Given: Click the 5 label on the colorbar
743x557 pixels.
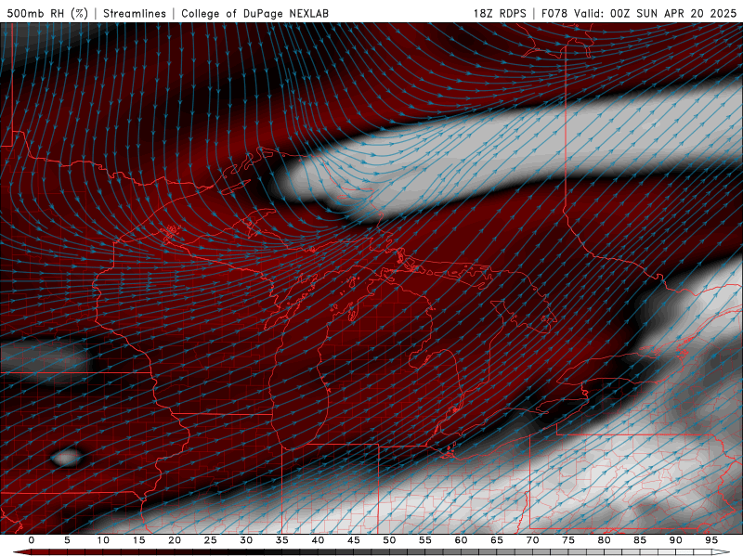Looking at the screenshot, I should (67, 540).
